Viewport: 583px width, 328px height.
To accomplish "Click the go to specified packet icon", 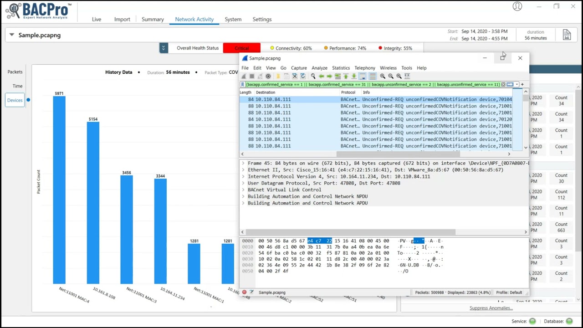I will [338, 76].
